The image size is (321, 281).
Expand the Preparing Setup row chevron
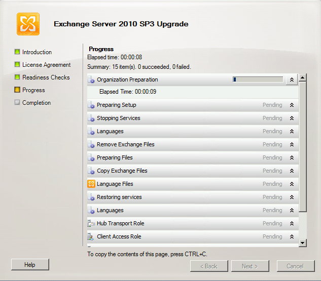point(292,105)
